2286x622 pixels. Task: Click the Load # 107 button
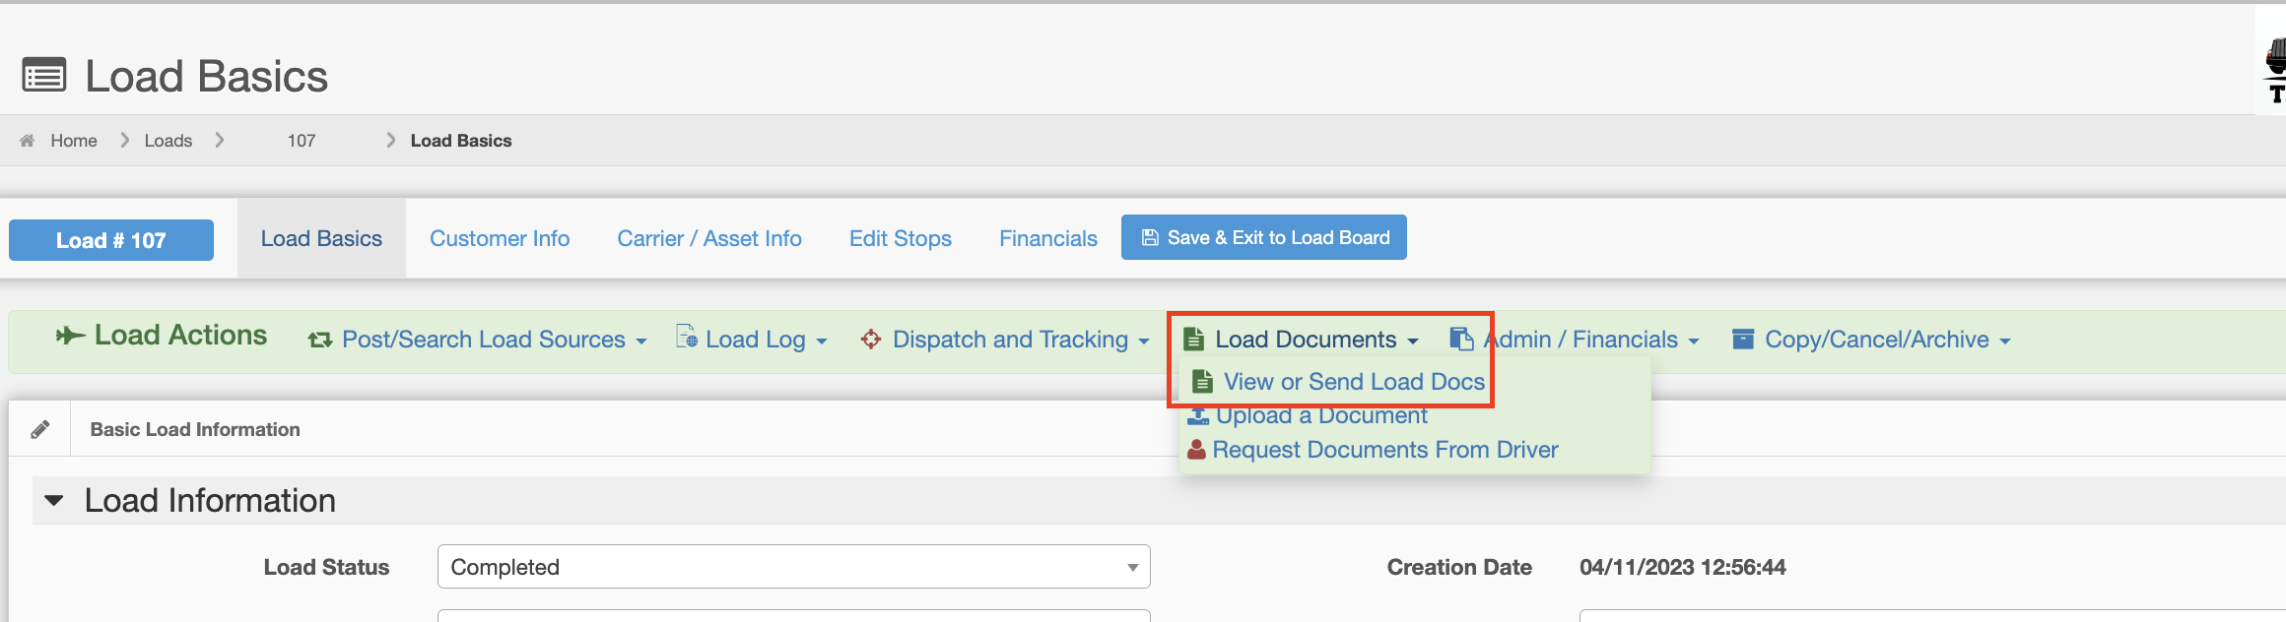[111, 240]
